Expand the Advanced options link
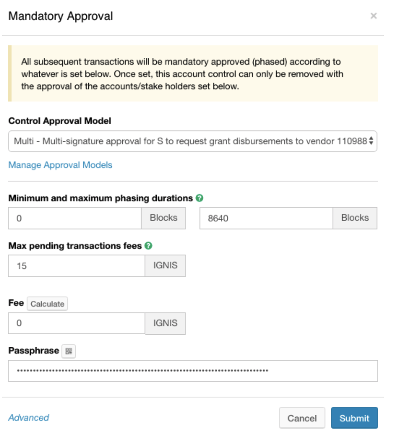 [x=29, y=418]
